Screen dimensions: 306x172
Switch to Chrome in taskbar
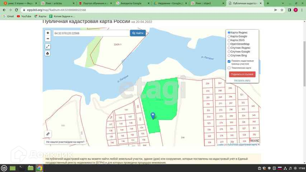pos(39,168)
